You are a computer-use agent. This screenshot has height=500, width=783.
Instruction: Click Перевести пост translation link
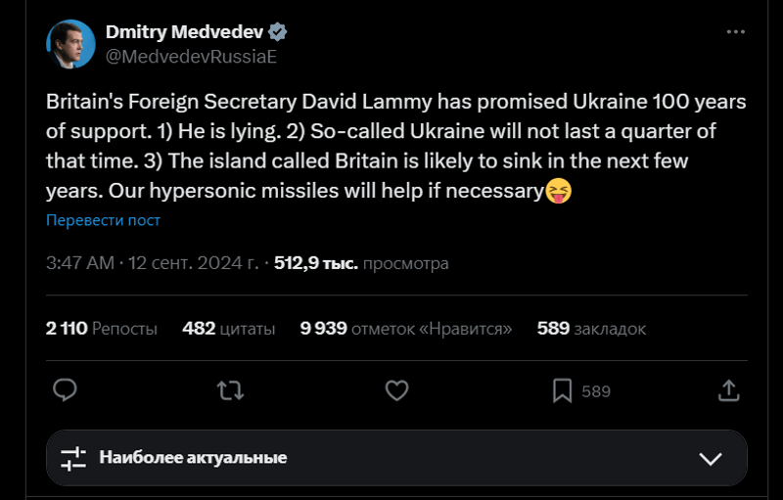103,220
